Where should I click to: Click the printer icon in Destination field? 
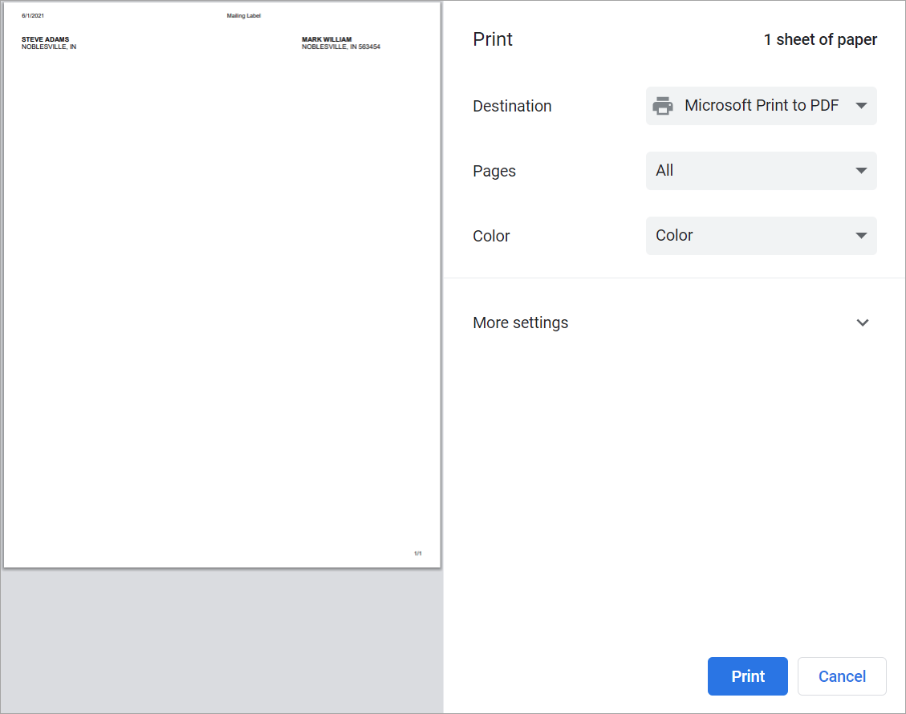coord(663,106)
